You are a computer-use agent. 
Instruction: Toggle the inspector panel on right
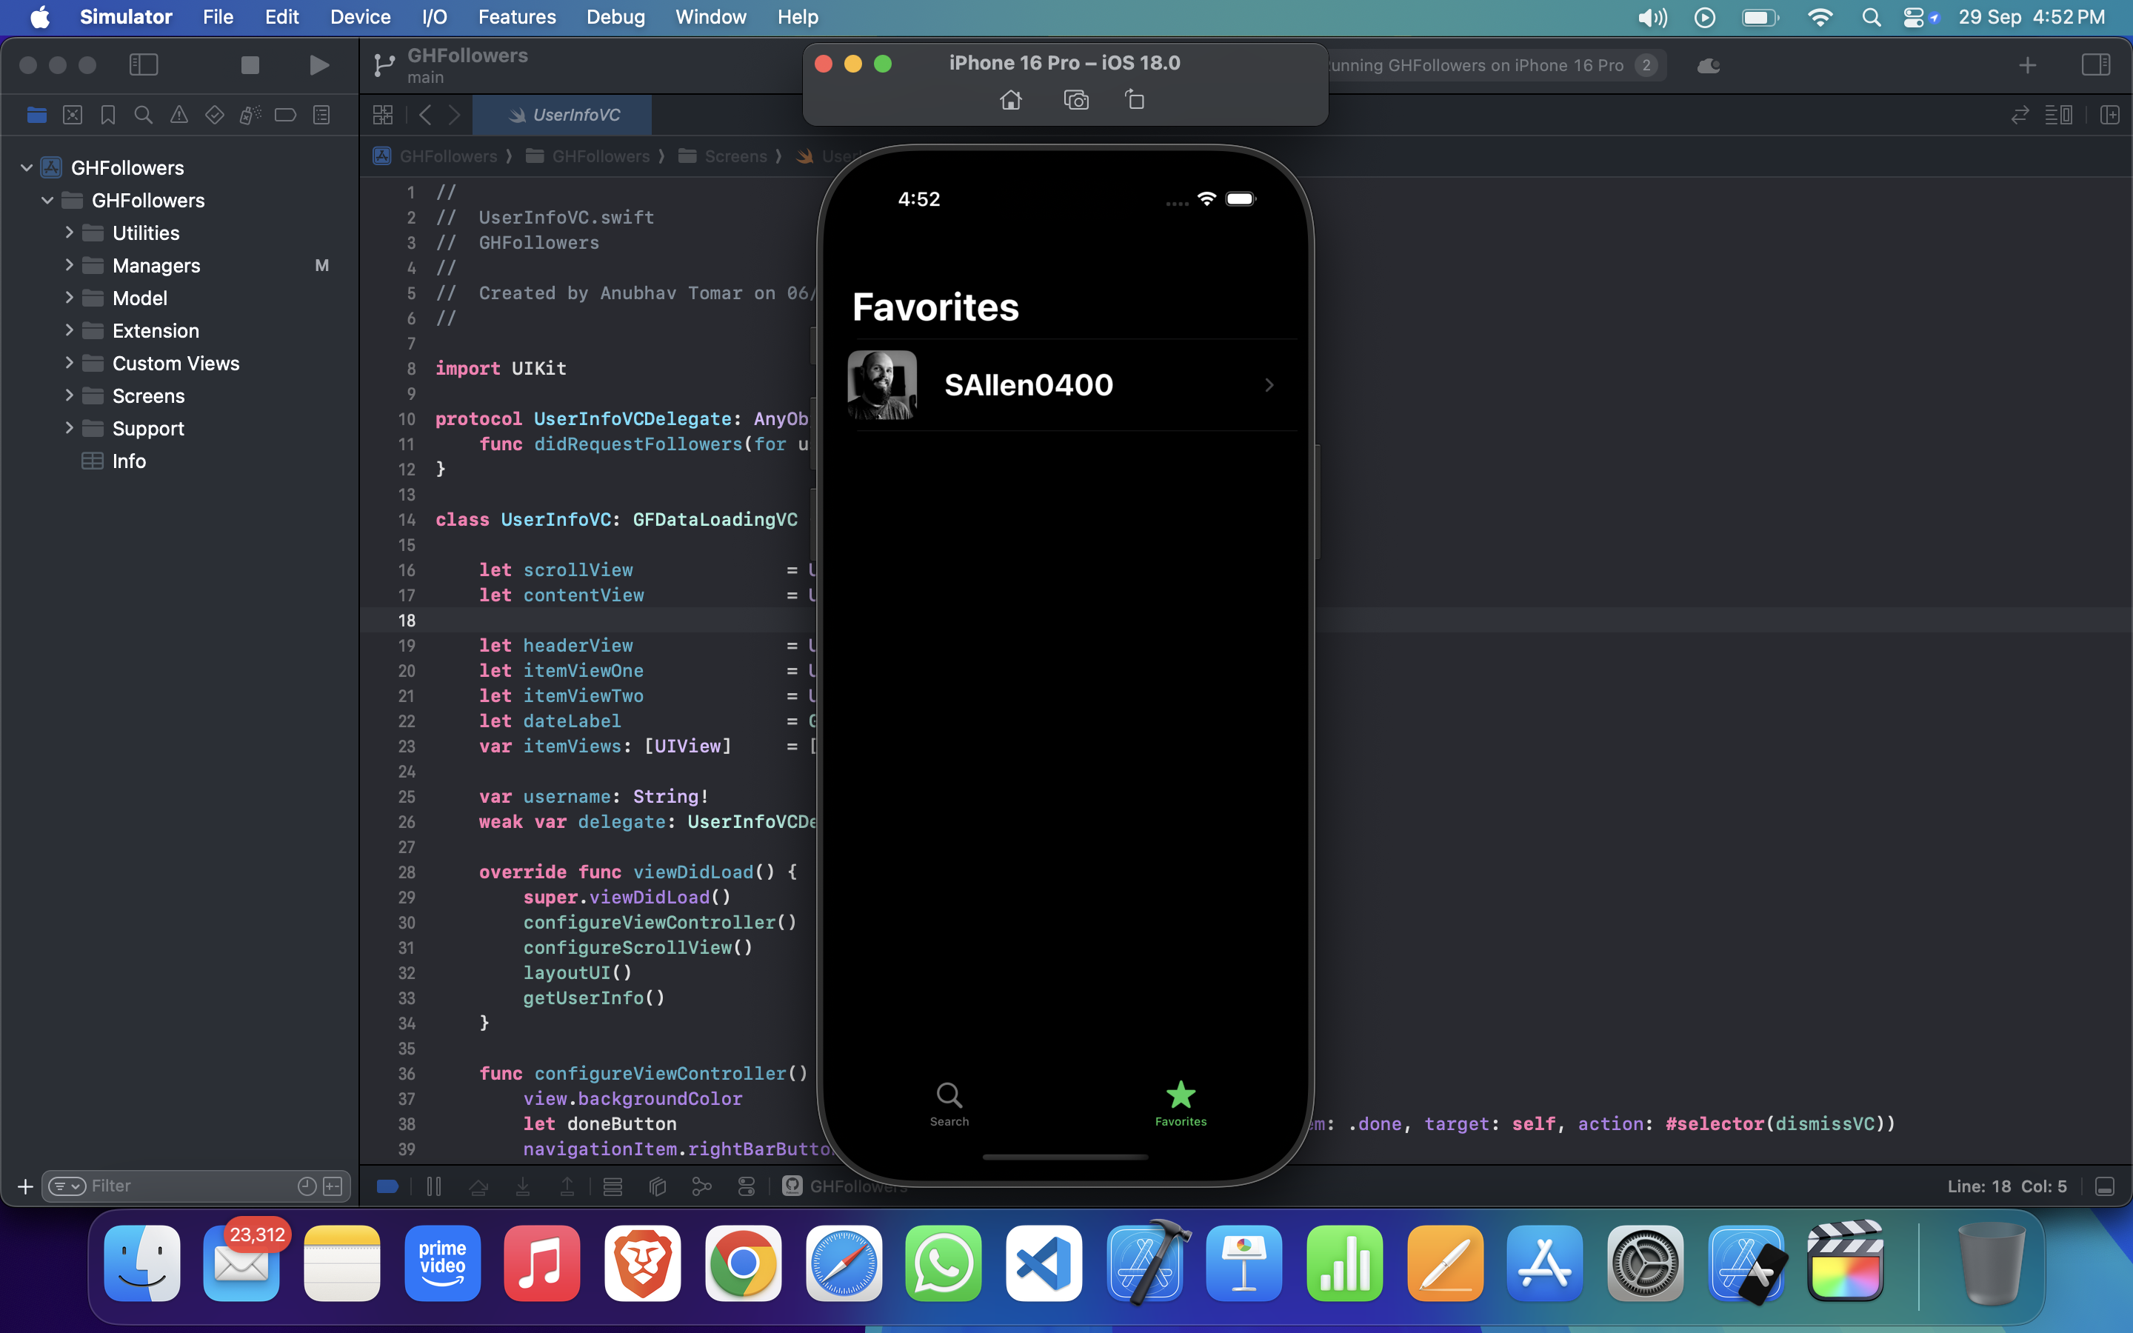point(2095,65)
